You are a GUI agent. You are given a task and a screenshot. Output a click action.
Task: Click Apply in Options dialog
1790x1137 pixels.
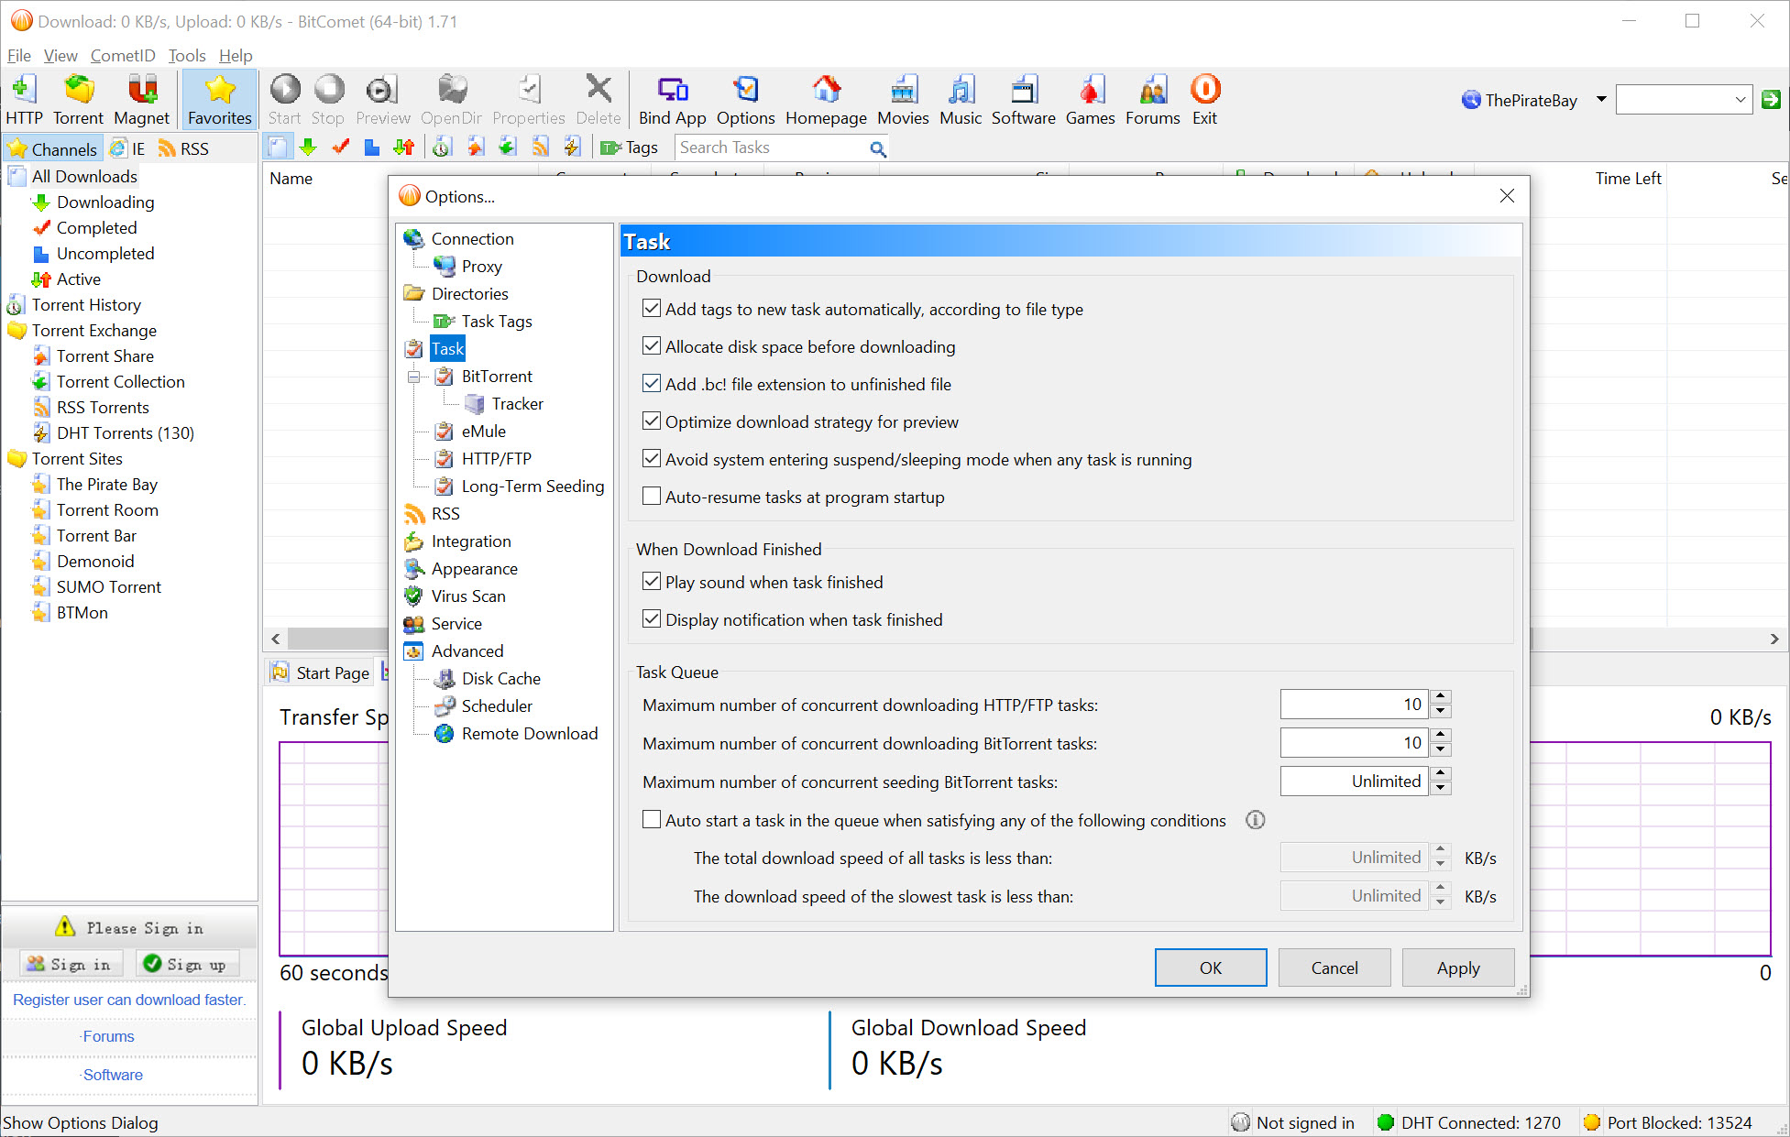pyautogui.click(x=1457, y=968)
